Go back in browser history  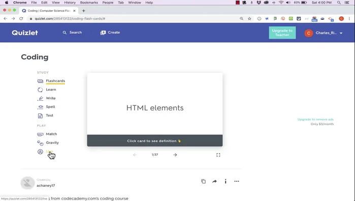click(5, 19)
